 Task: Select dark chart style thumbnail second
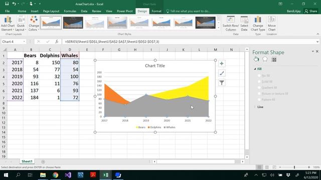(73, 22)
